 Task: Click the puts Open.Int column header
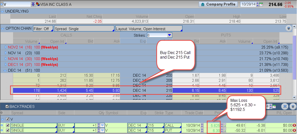270,41
